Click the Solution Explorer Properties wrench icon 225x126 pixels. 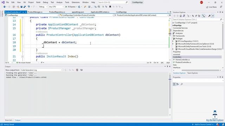pyautogui.click(x=210, y=16)
